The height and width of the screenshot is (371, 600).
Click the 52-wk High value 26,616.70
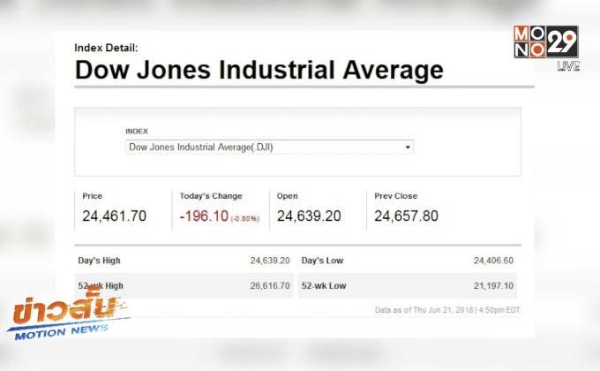pyautogui.click(x=270, y=286)
